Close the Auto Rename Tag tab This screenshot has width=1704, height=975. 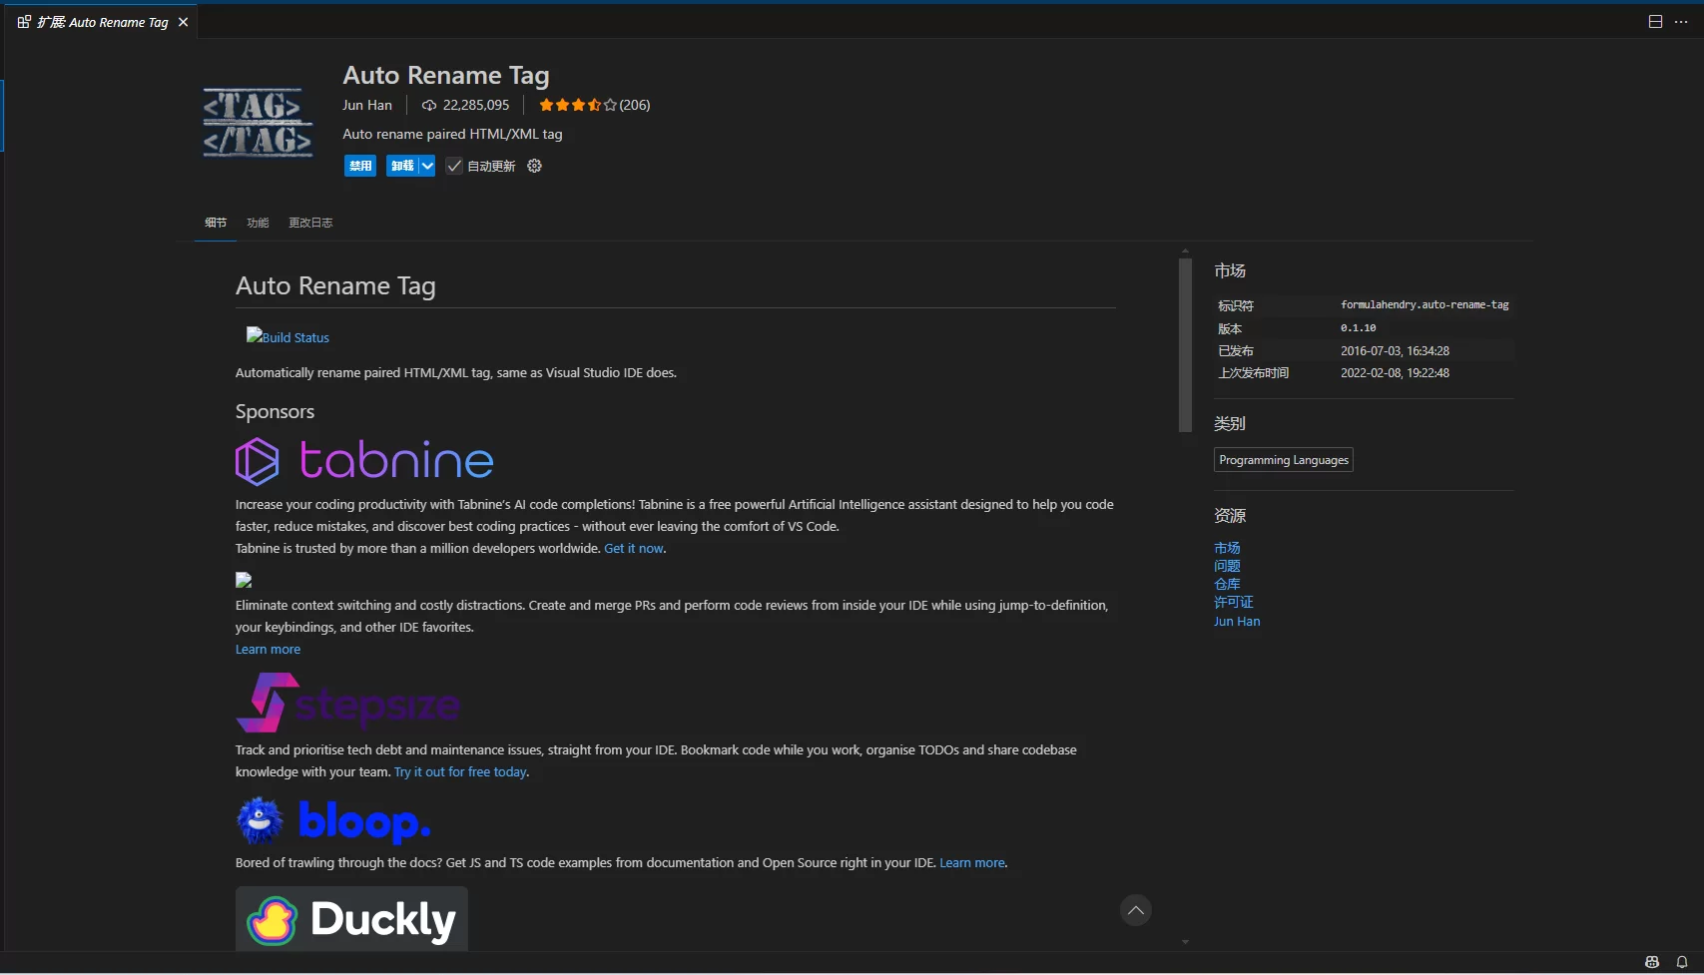[183, 22]
